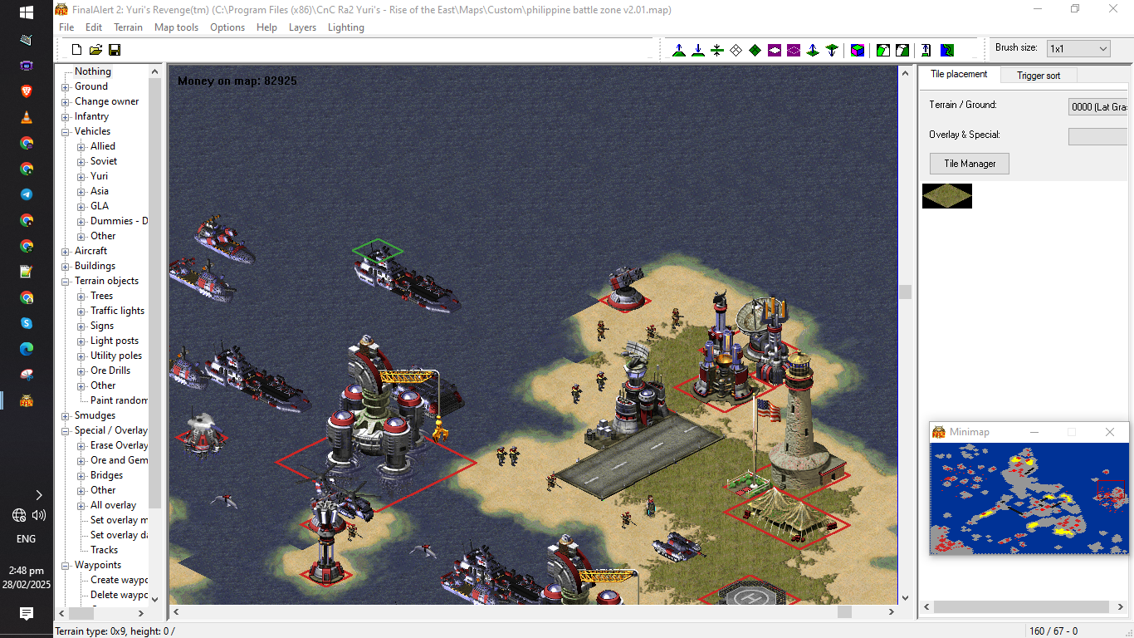
Task: Select the Tracks tree item
Action: click(104, 550)
